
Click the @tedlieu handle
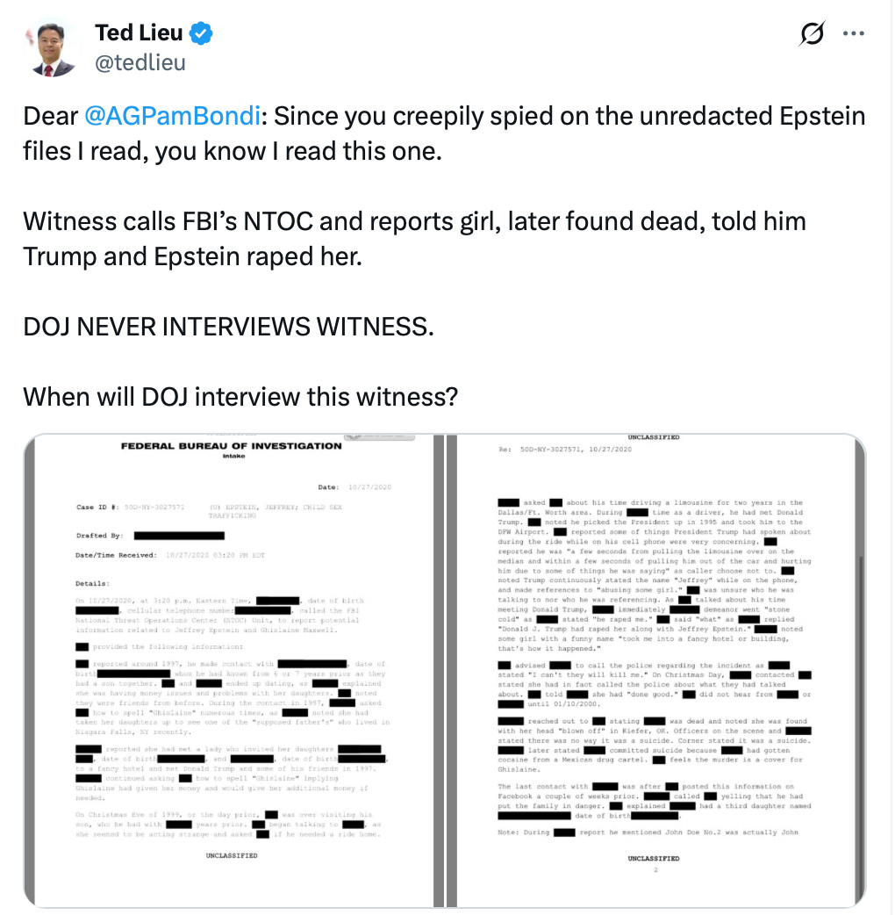(x=140, y=62)
